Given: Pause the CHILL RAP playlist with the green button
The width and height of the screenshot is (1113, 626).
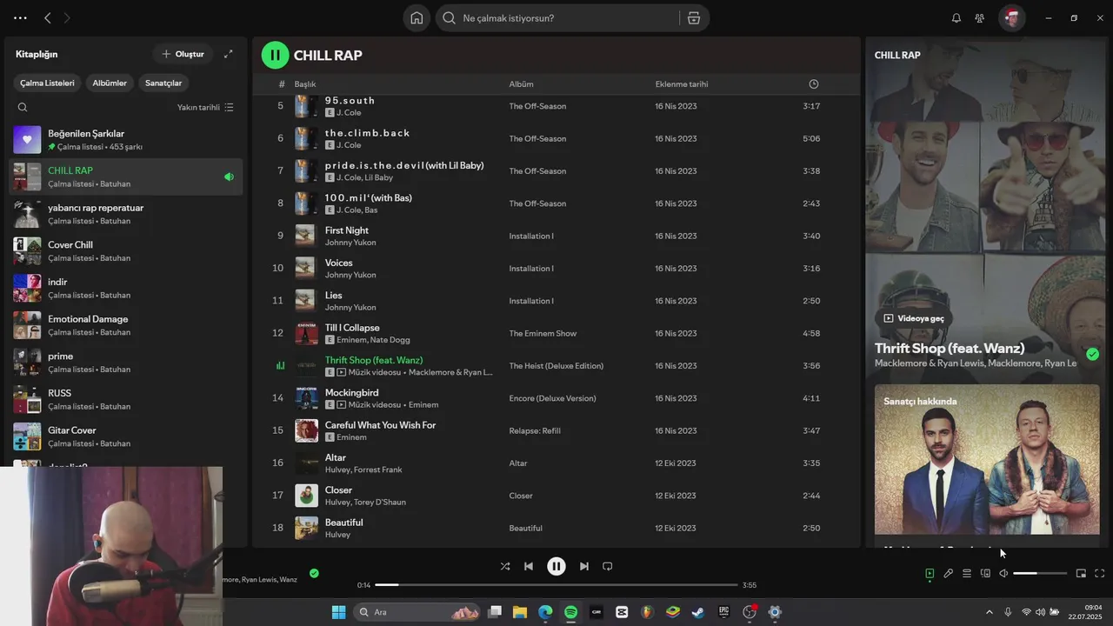Looking at the screenshot, I should tap(275, 55).
